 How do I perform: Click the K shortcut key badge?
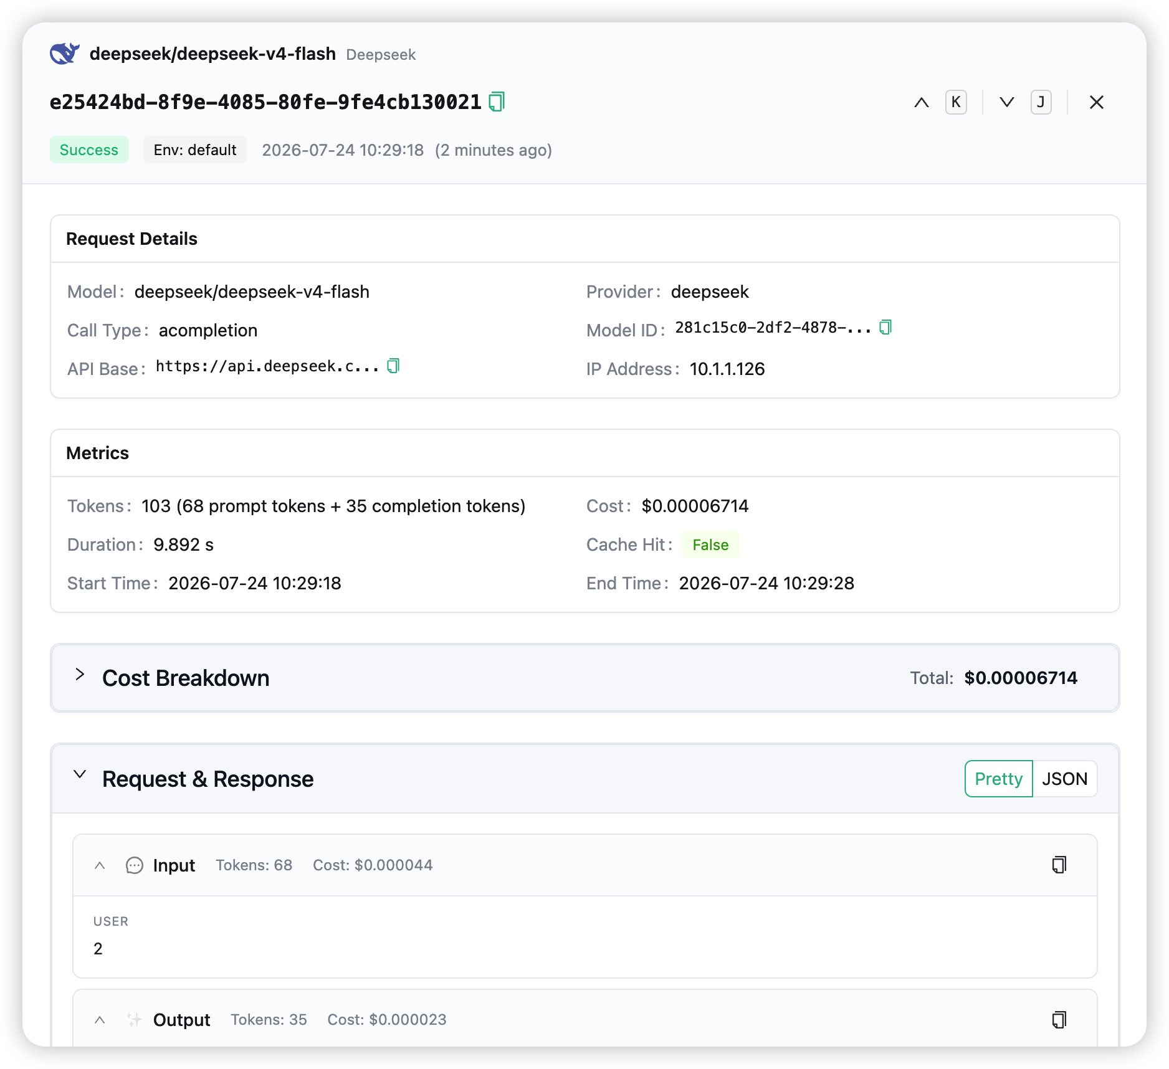click(x=956, y=102)
